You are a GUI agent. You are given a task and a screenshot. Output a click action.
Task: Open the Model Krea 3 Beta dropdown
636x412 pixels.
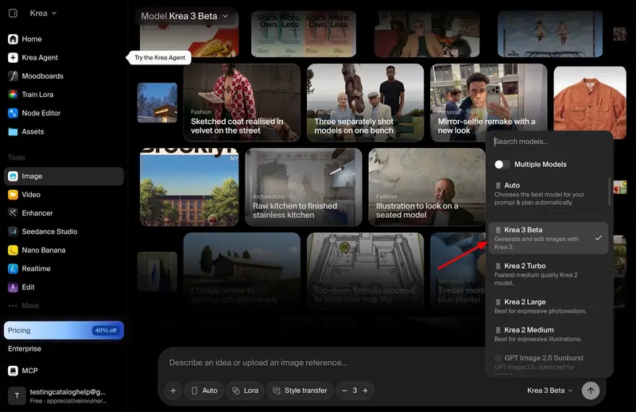tap(185, 16)
